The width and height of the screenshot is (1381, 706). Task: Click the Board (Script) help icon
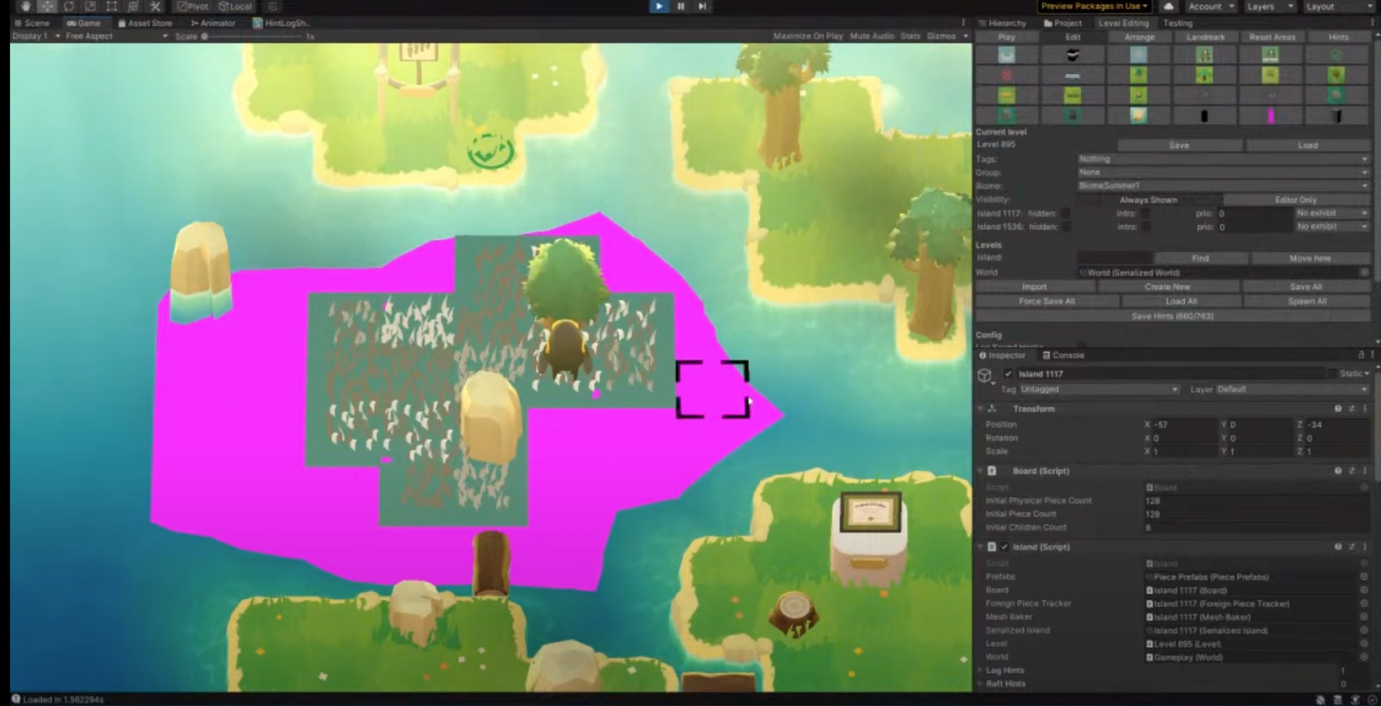point(1338,471)
